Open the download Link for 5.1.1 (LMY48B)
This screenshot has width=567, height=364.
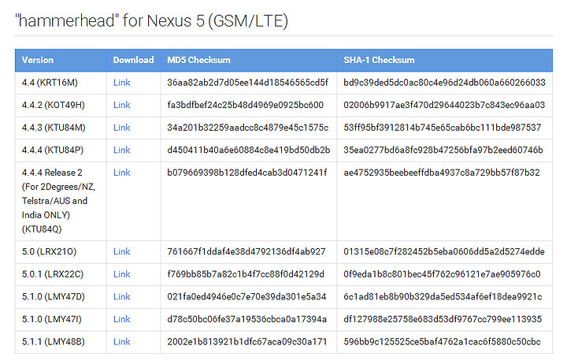tap(121, 342)
